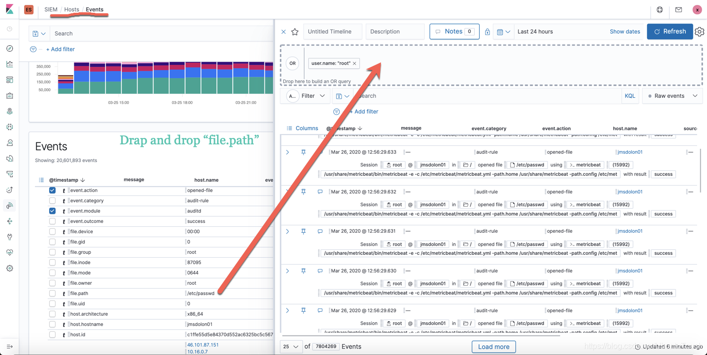This screenshot has width=707, height=355.
Task: Open the timeline saved query menu
Action: coord(343,96)
